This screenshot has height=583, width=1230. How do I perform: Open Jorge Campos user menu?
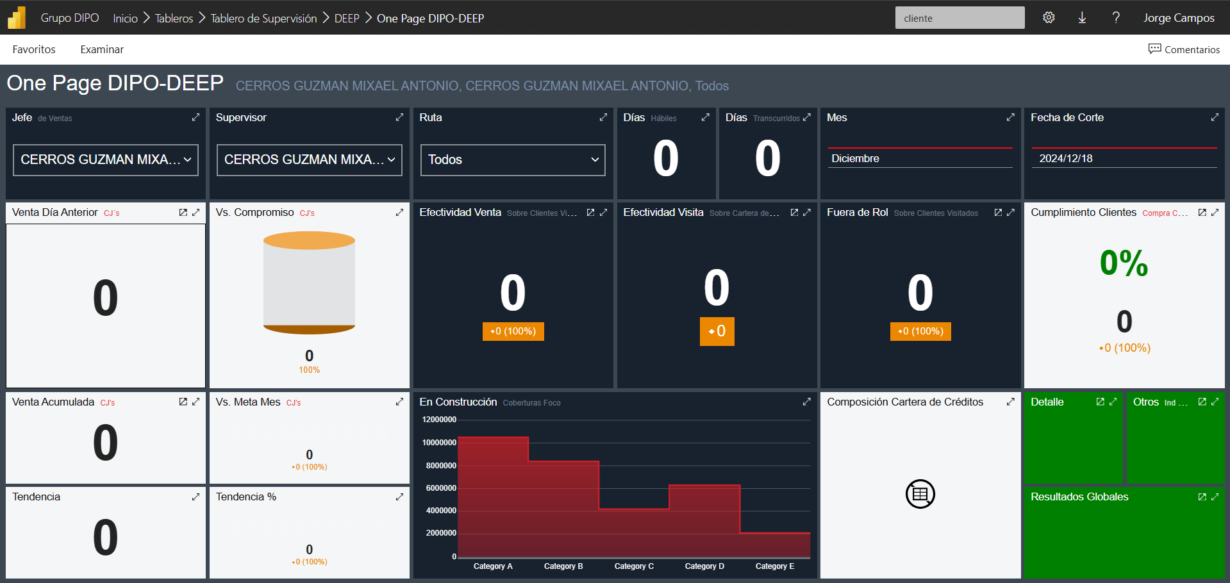click(x=1179, y=18)
